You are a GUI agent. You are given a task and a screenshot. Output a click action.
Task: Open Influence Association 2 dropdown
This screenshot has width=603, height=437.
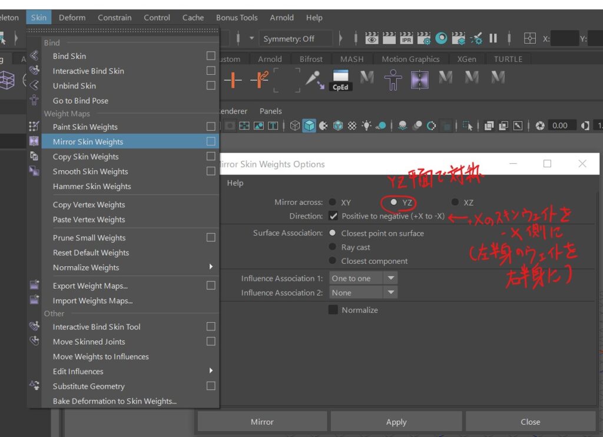[x=363, y=293]
